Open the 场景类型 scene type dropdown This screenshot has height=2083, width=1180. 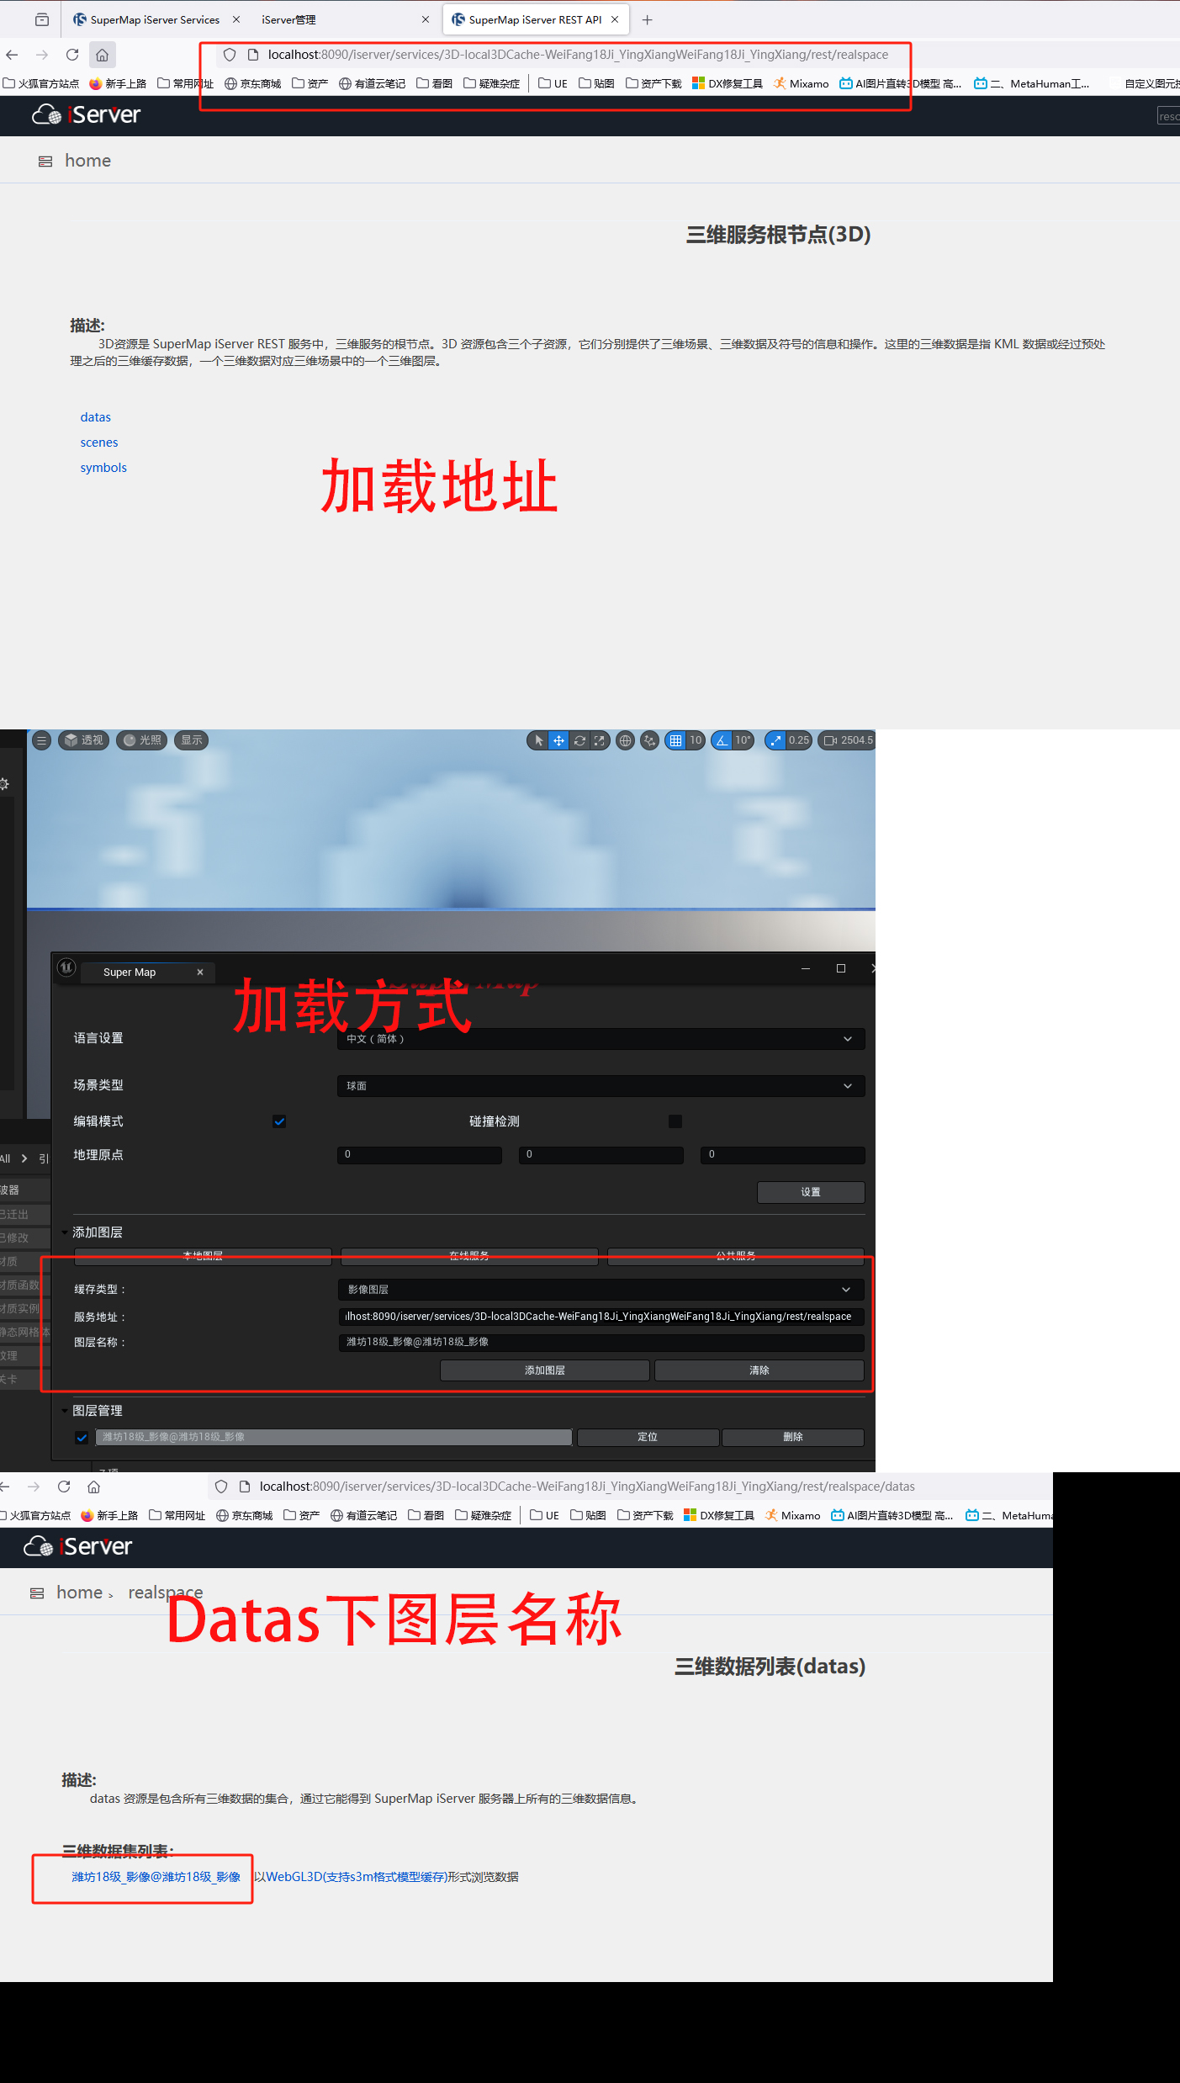[x=601, y=1086]
